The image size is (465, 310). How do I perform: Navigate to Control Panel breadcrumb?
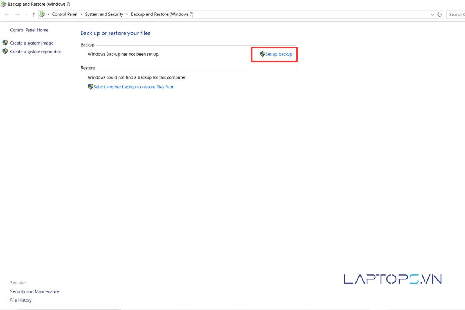coord(65,14)
